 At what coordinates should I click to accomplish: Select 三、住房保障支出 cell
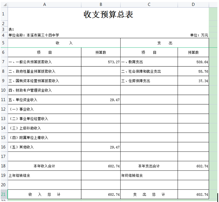(x=149, y=81)
